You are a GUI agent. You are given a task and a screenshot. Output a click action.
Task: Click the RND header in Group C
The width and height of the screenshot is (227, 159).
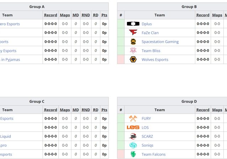[86, 110]
